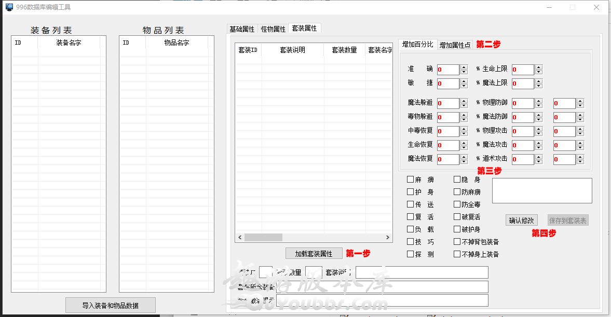Tick the 隐身 checkbox
Viewport: 611px width, 317px height.
click(x=457, y=180)
